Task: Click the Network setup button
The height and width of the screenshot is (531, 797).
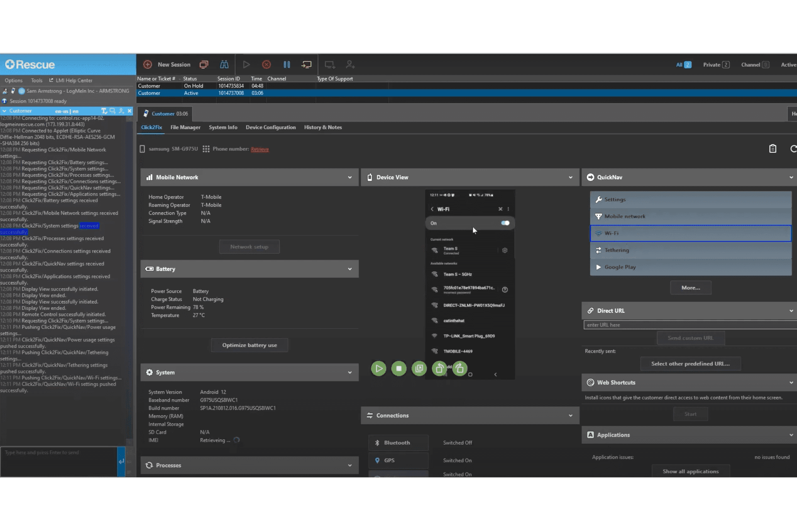Action: pos(249,247)
